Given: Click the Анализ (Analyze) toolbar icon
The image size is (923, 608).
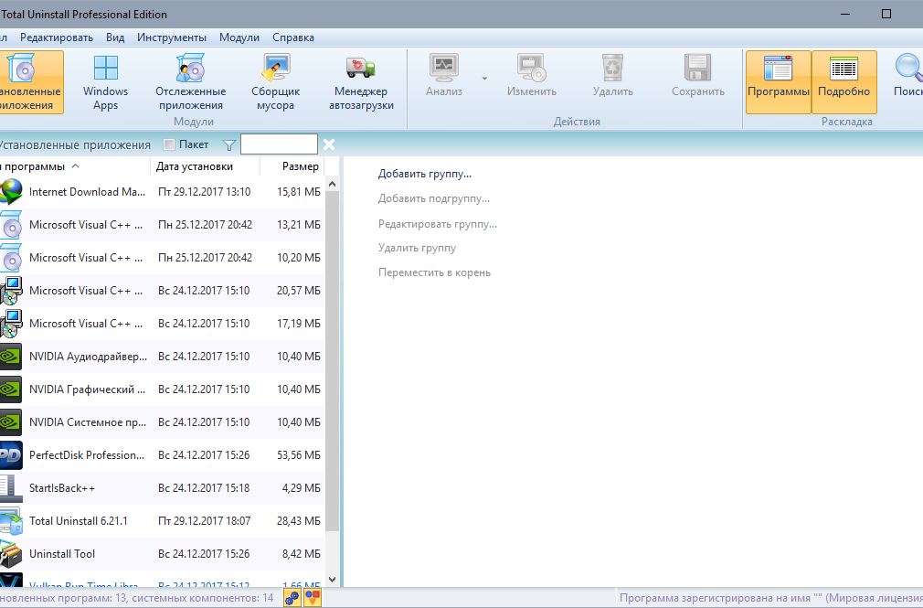Looking at the screenshot, I should coord(444,68).
